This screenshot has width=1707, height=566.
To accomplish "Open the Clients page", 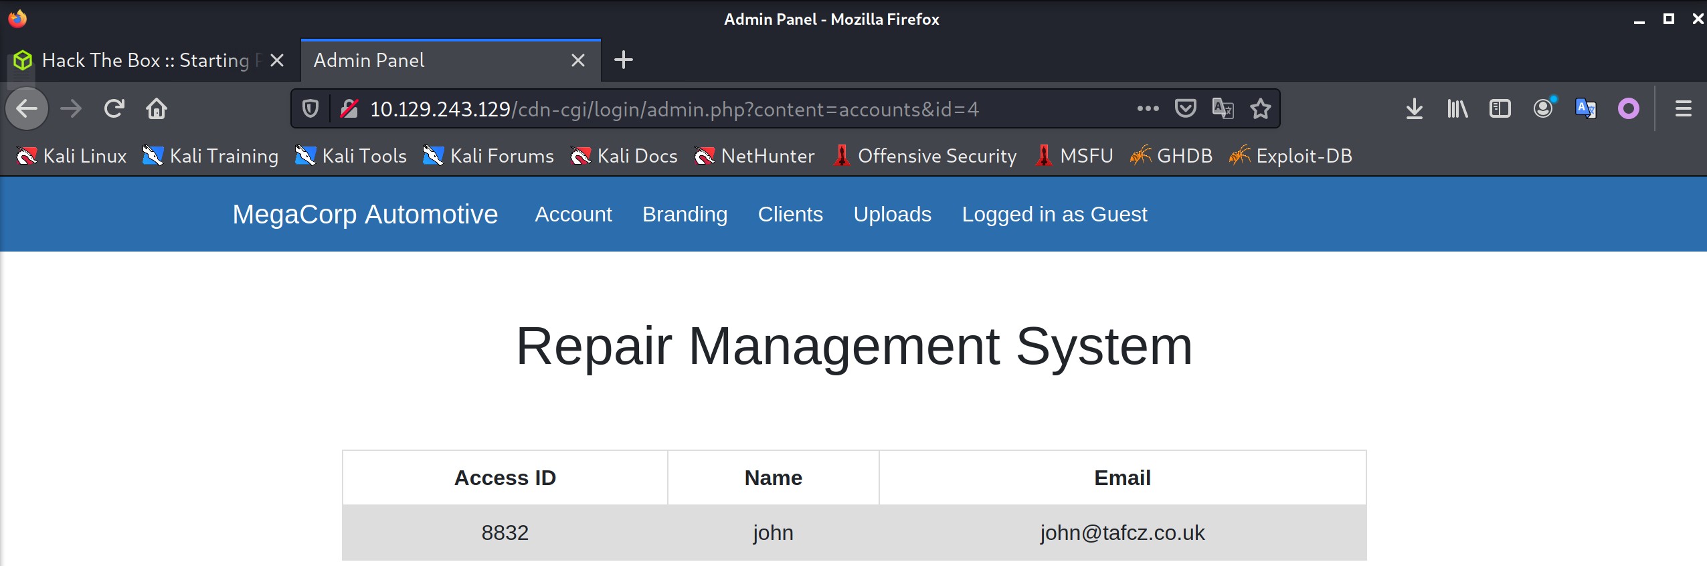I will (x=790, y=214).
